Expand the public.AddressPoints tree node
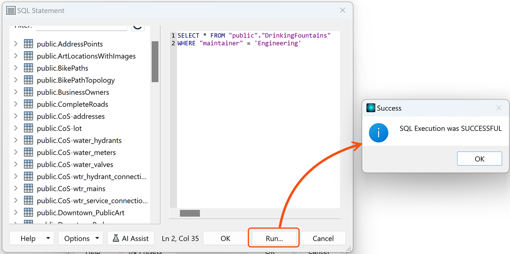The width and height of the screenshot is (510, 254). [x=16, y=44]
